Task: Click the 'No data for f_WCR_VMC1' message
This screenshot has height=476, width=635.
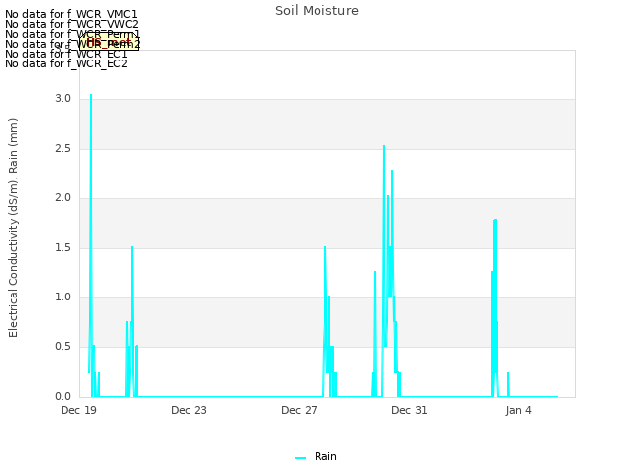Action: [71, 14]
